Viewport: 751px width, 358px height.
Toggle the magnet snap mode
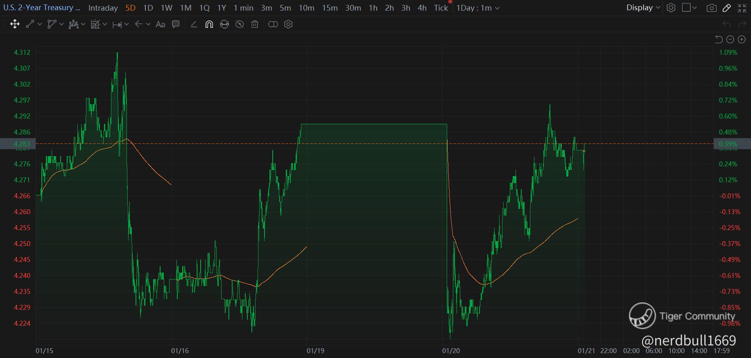click(209, 25)
